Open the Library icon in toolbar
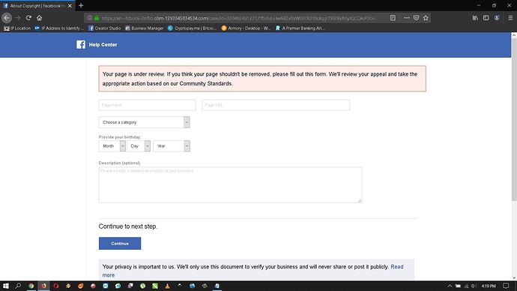 (x=475, y=18)
